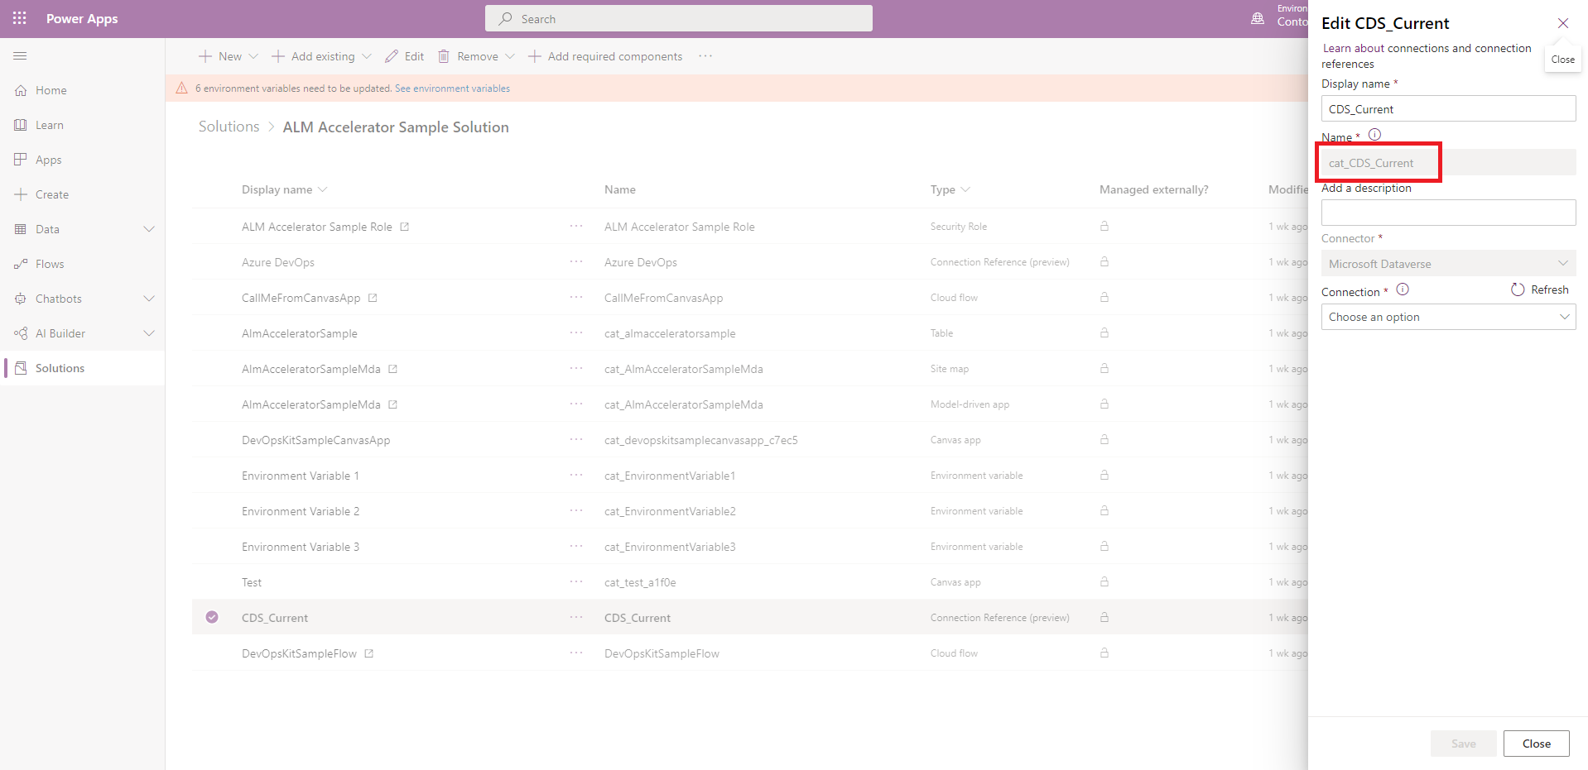Open the app launcher waffle icon
This screenshot has height=770, width=1588.
tap(20, 18)
